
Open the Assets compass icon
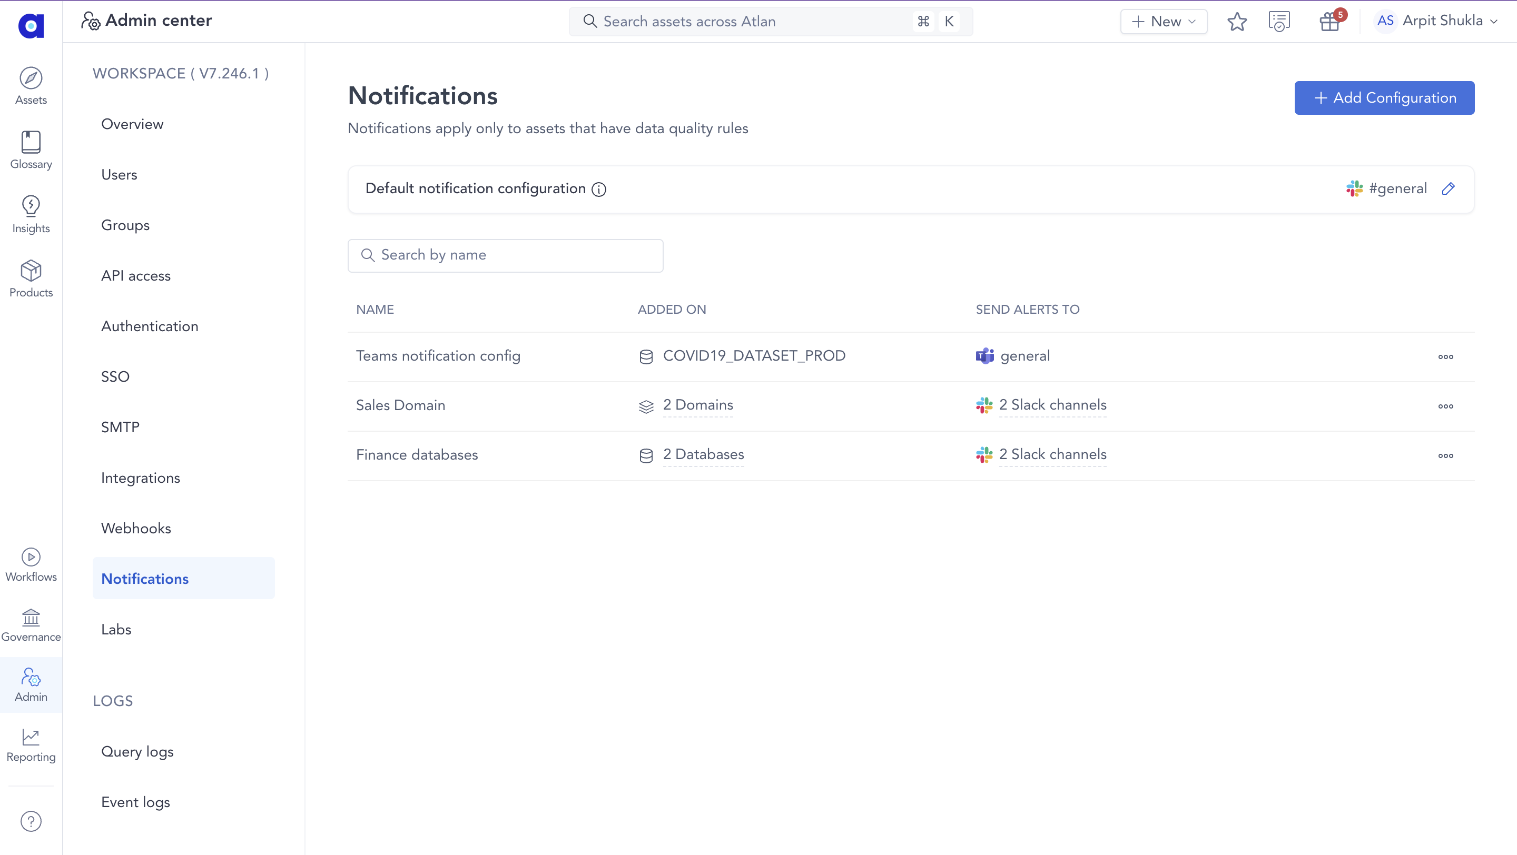pos(31,78)
